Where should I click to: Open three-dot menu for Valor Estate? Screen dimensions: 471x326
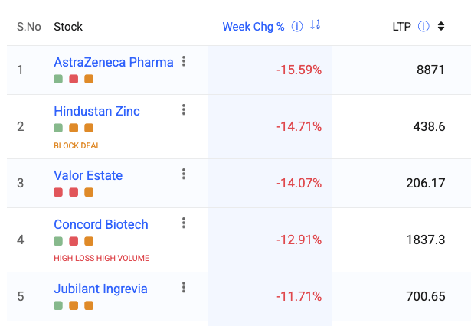pos(184,174)
